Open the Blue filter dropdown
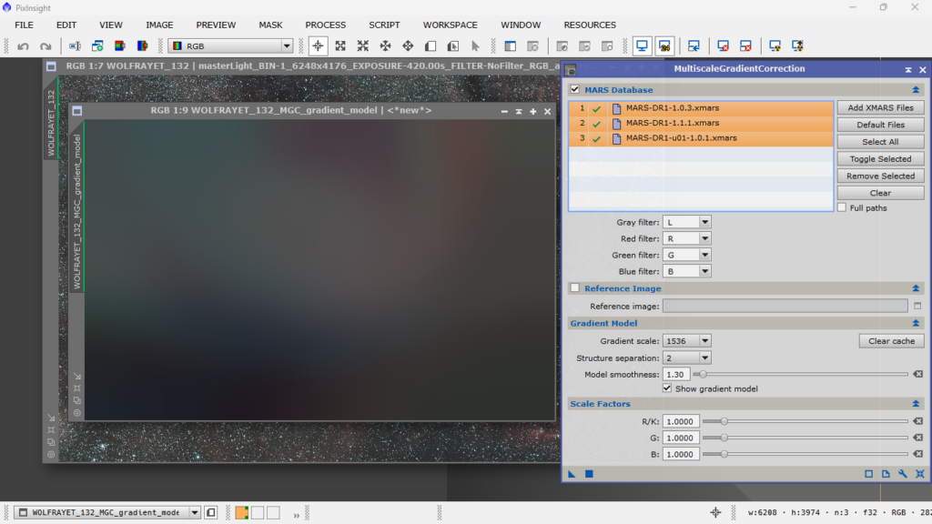932x524 pixels. (x=686, y=271)
